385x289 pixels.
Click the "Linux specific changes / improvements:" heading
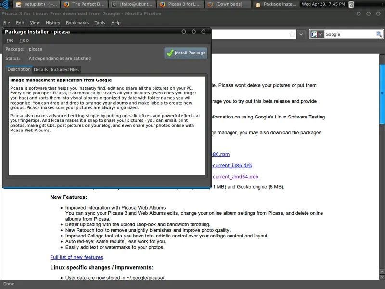click(102, 267)
